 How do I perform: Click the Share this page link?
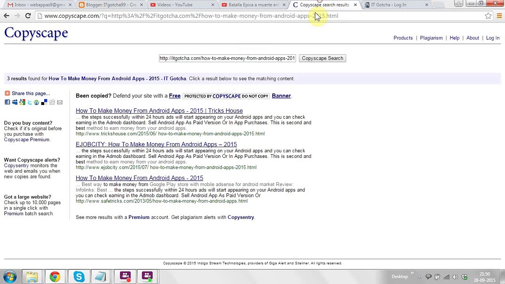coord(31,93)
